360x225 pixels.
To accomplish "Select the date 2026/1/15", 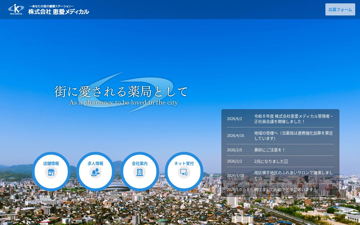I will tap(236, 175).
